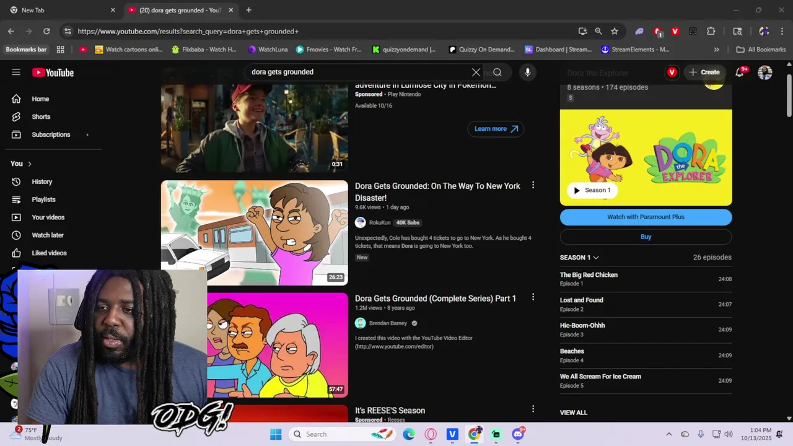Go to the YouTube logo home
The width and height of the screenshot is (793, 446).
point(53,72)
